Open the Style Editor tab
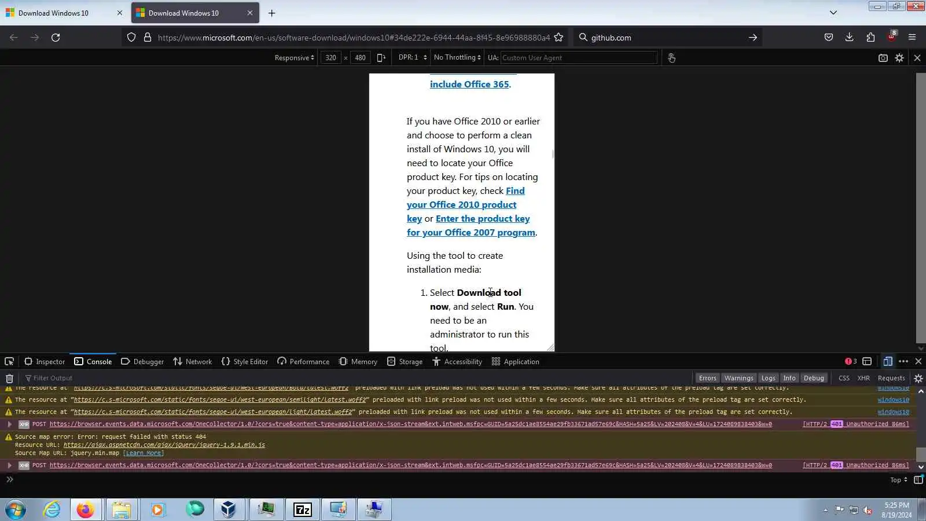Screen dimensions: 926x521 click(245, 361)
